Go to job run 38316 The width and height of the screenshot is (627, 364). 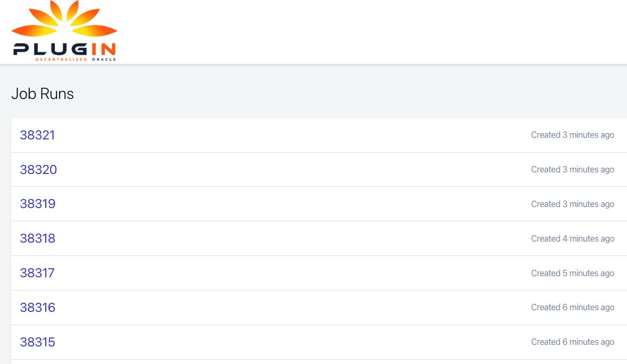pyautogui.click(x=38, y=308)
